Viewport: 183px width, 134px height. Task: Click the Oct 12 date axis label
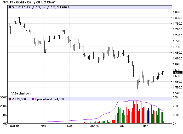pos(14,126)
